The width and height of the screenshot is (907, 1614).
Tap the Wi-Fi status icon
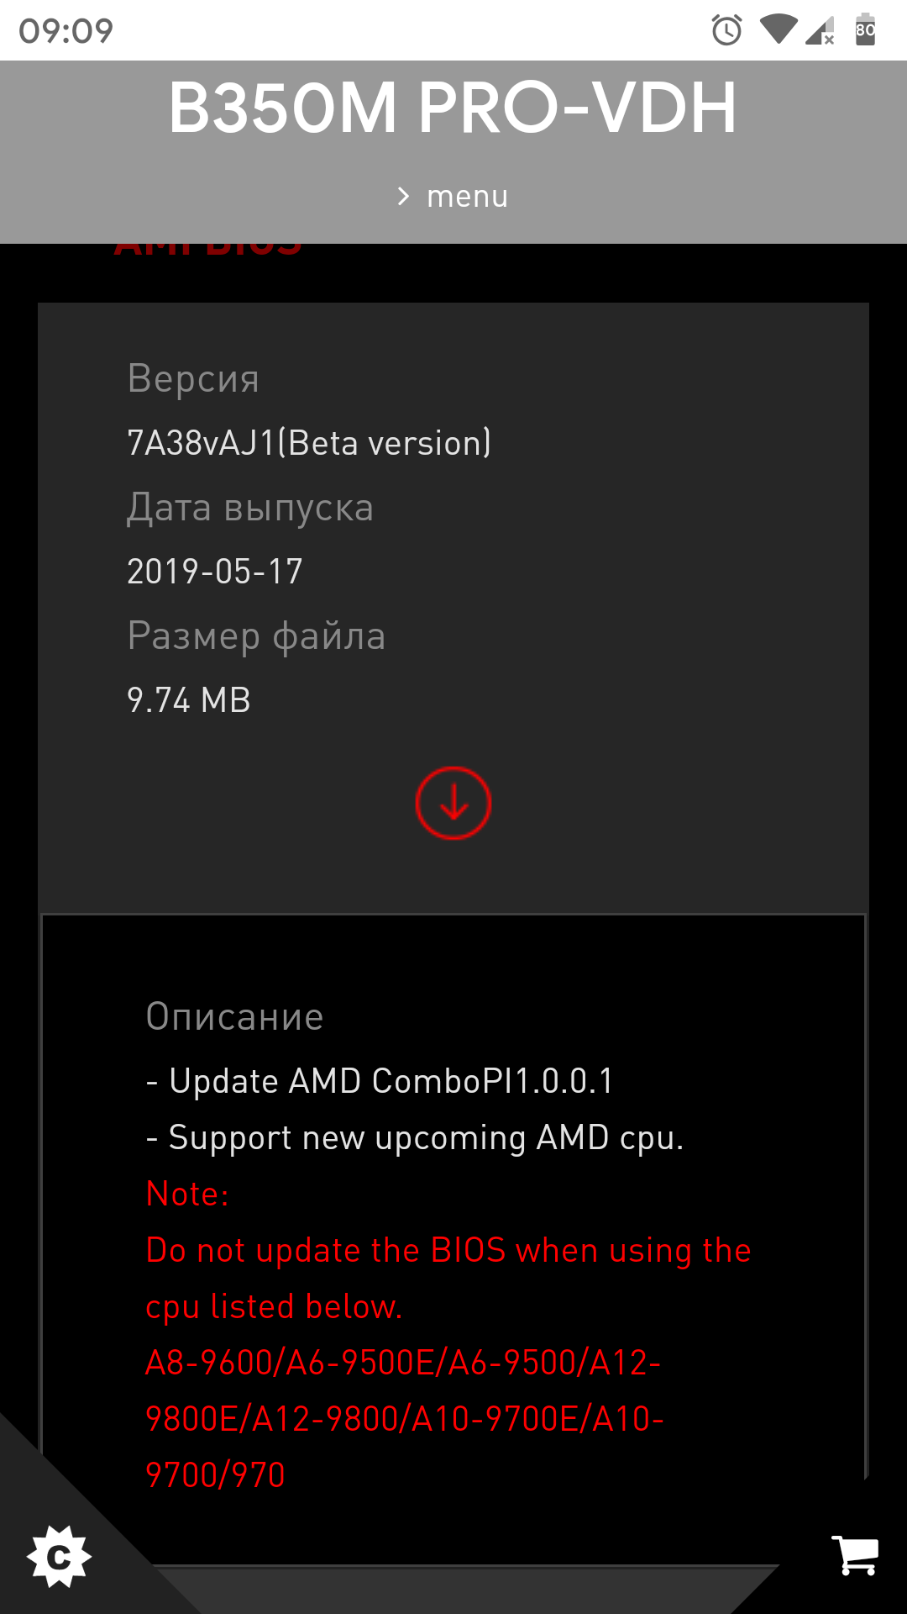[778, 29]
